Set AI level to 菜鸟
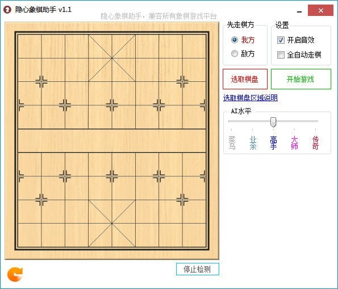 click(x=232, y=143)
